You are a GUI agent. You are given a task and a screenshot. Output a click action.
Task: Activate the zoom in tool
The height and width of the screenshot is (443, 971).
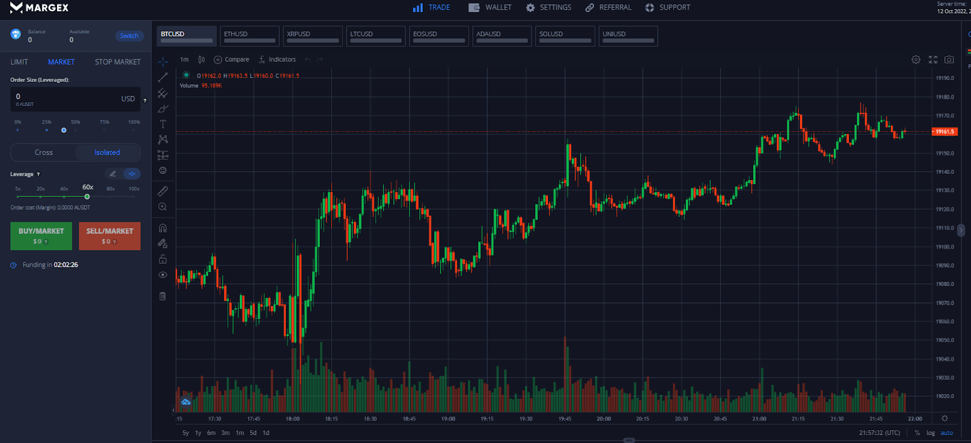pos(163,207)
